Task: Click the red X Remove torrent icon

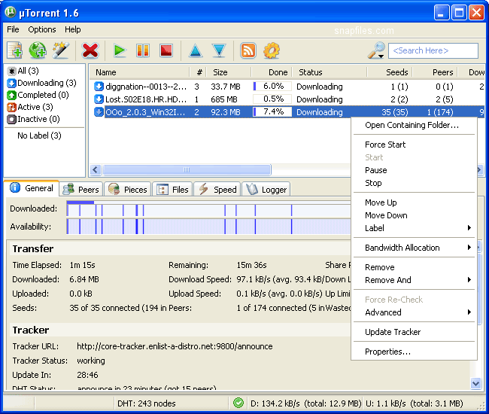Action: pos(90,50)
